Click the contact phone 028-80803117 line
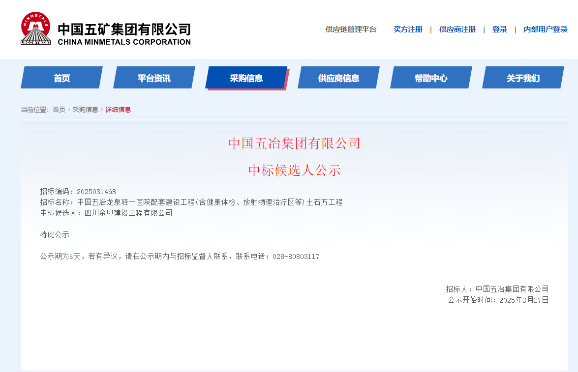This screenshot has width=578, height=372. click(x=180, y=257)
